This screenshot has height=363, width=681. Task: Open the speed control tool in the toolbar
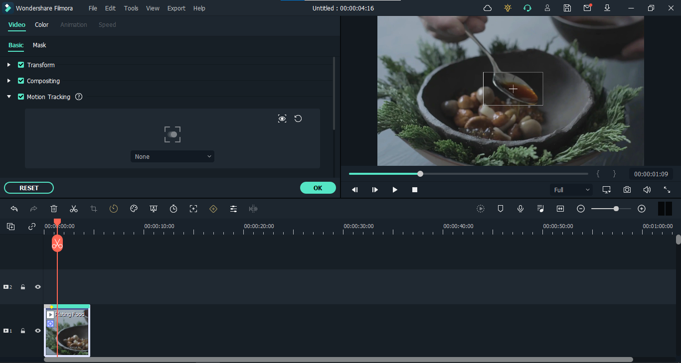[114, 209]
